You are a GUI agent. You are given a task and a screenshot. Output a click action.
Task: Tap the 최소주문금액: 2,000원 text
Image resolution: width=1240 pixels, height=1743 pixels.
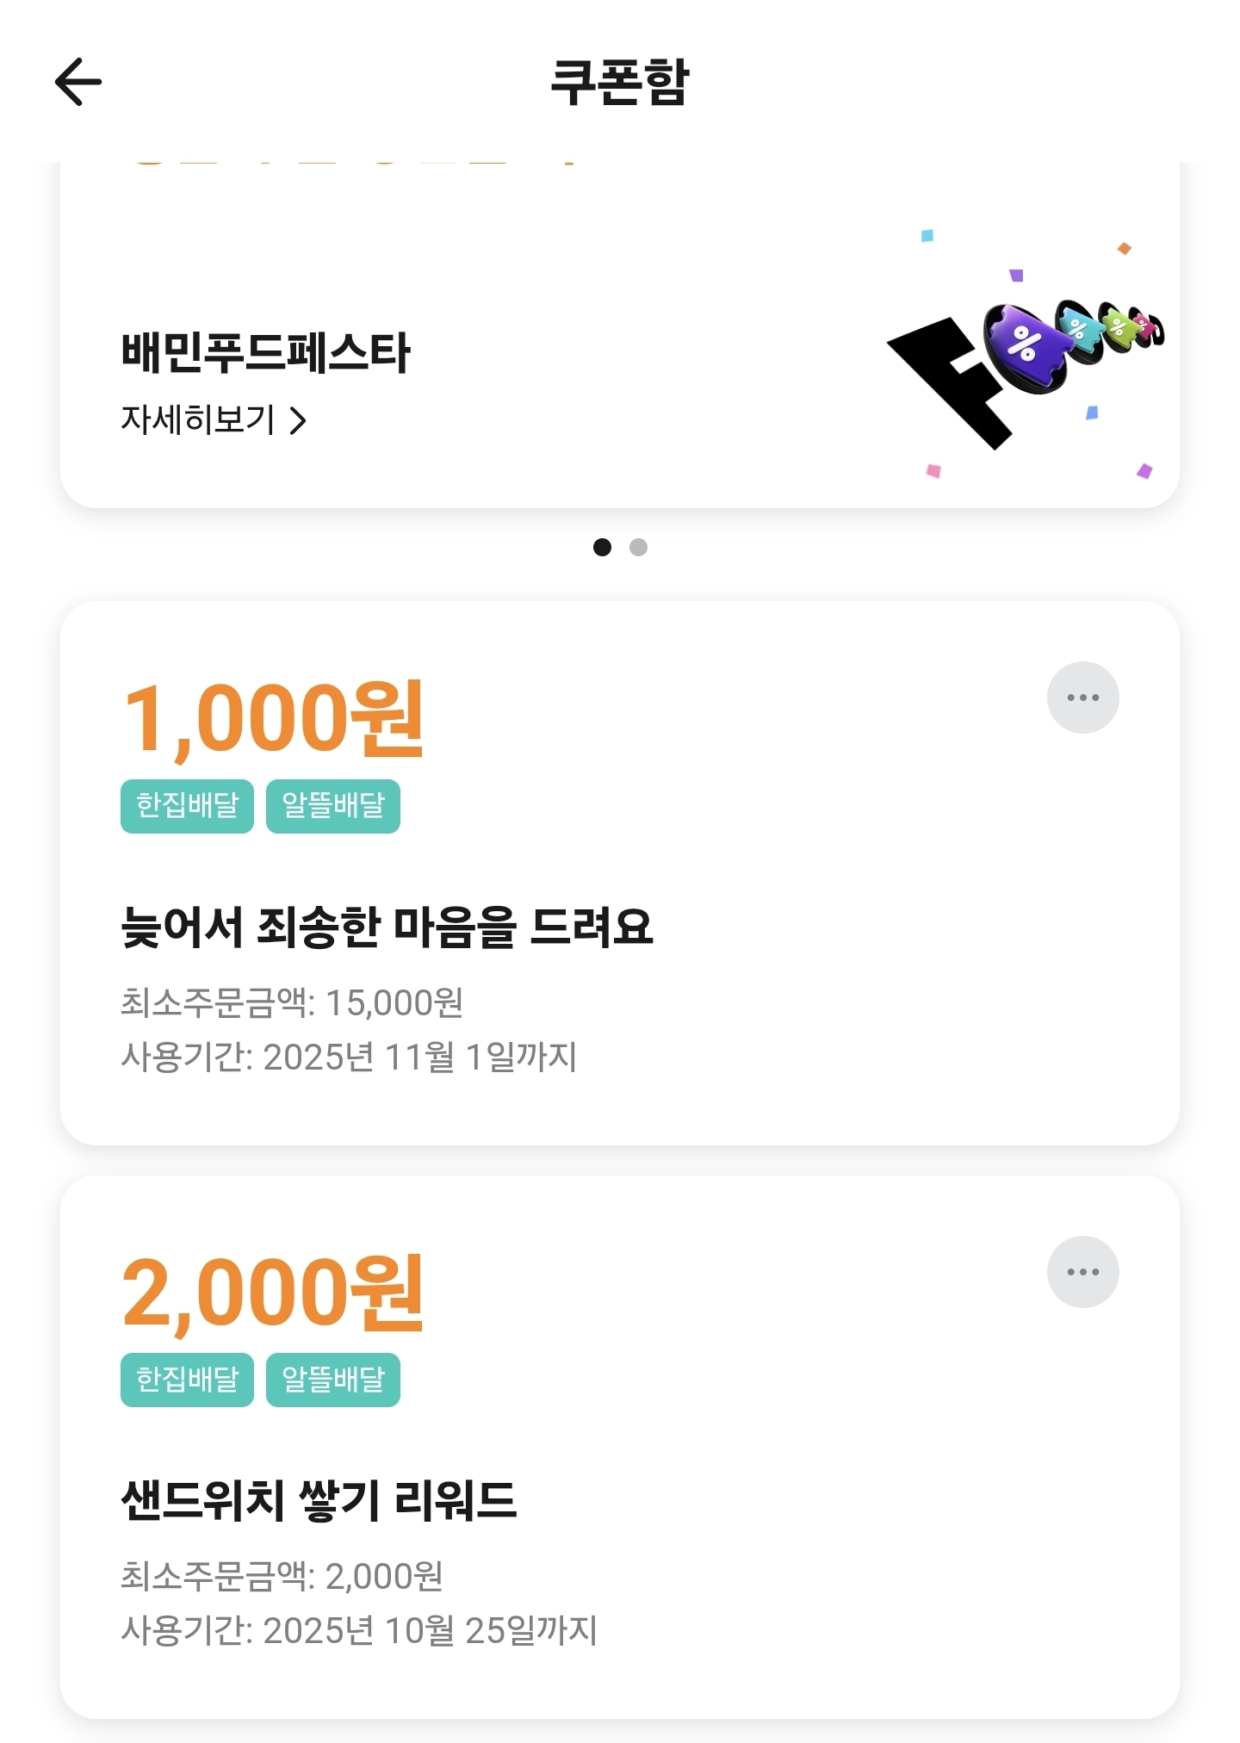click(282, 1577)
